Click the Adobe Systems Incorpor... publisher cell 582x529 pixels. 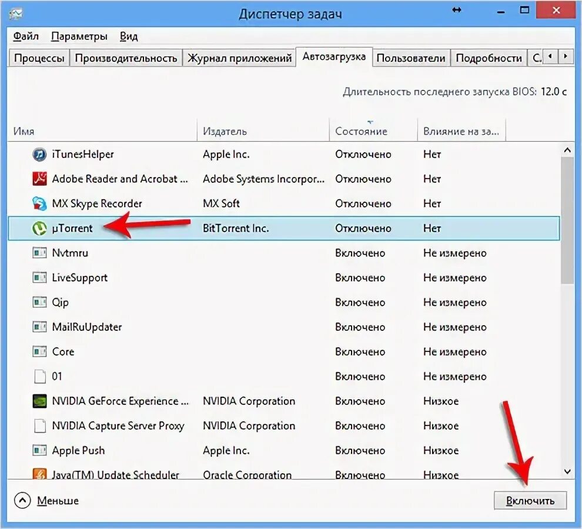(x=263, y=179)
